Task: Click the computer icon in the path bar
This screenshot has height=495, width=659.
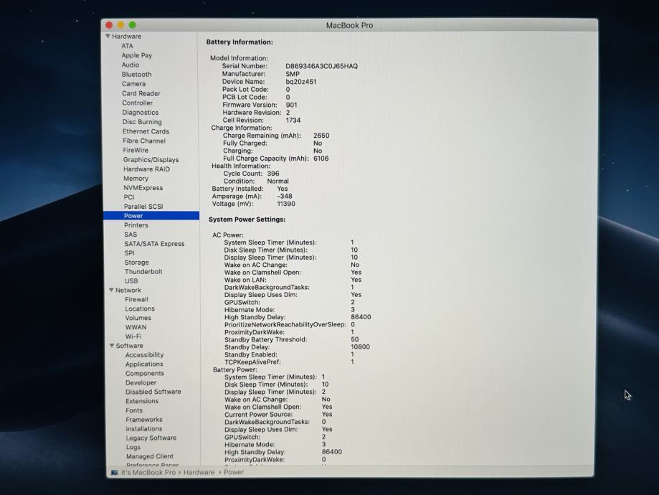Action: tap(114, 472)
